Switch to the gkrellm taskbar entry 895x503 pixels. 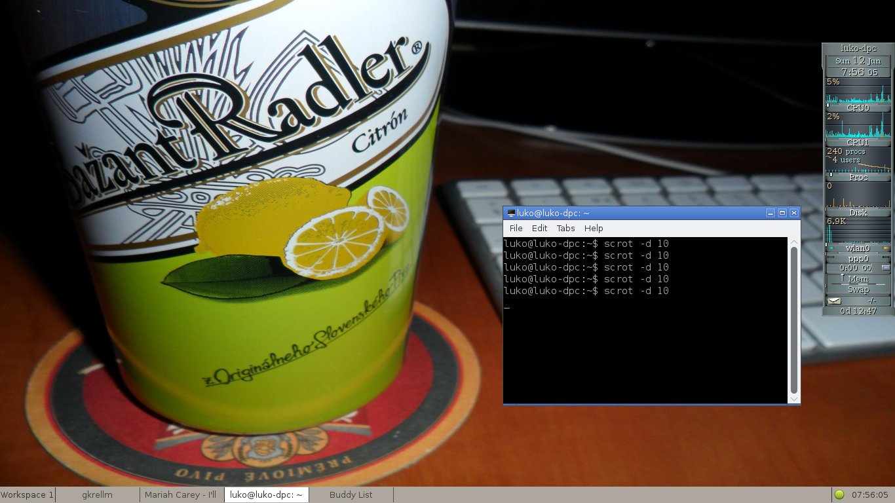(x=98, y=494)
